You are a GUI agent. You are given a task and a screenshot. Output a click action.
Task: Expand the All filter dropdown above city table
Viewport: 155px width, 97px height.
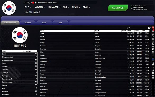(139, 28)
